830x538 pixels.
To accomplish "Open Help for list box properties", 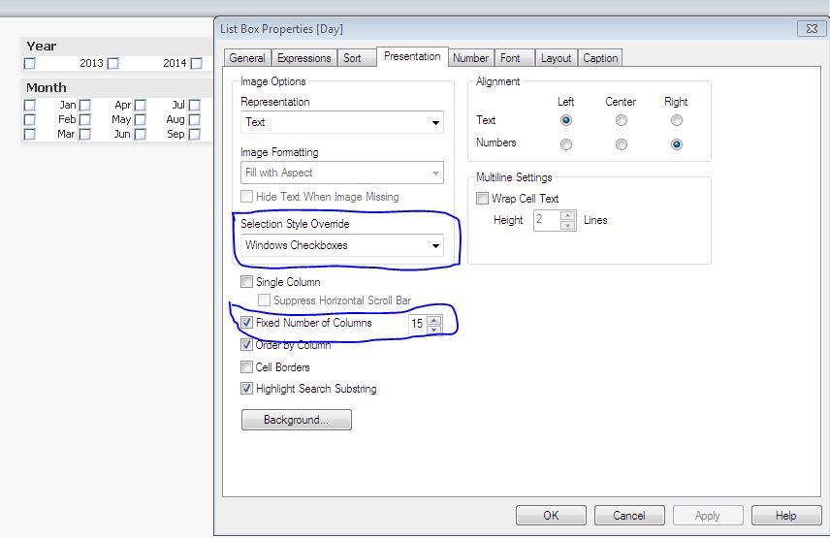I will point(786,516).
